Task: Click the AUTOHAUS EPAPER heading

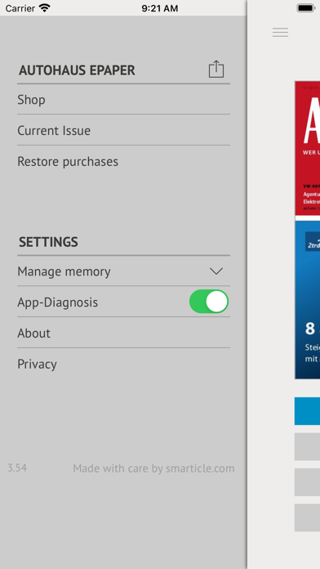Action: (77, 70)
